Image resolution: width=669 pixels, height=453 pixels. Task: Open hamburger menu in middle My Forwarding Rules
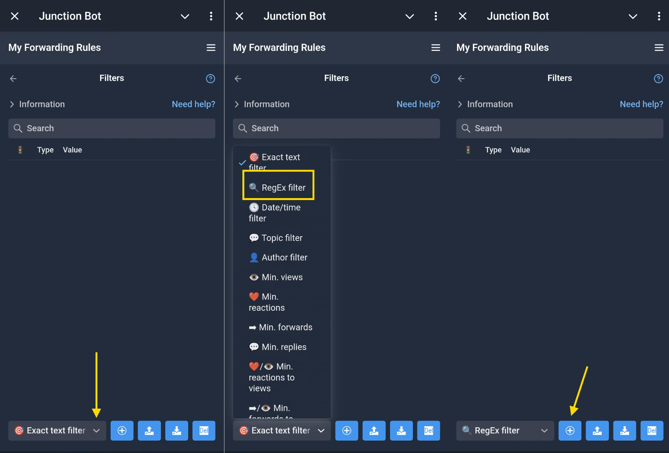(x=436, y=48)
